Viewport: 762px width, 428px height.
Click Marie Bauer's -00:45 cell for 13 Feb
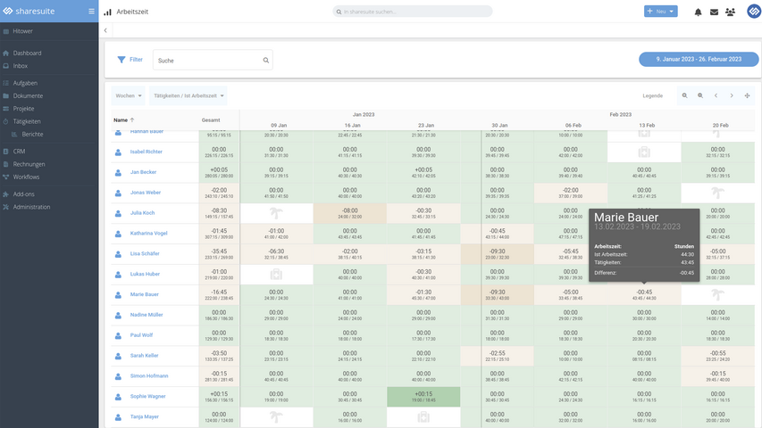[x=644, y=295]
